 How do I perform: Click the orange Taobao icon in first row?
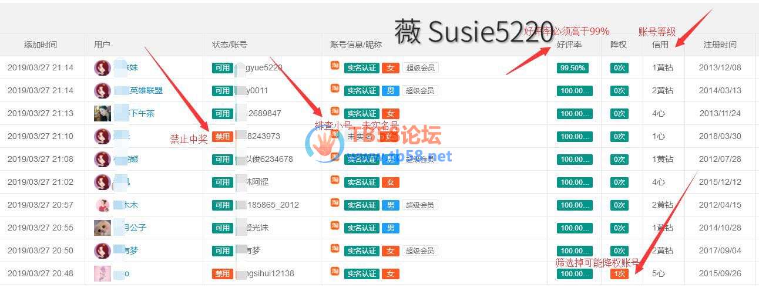click(x=335, y=65)
